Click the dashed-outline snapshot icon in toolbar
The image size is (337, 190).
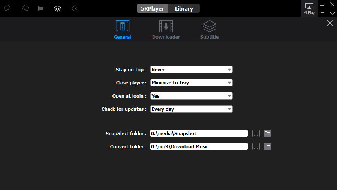click(x=25, y=8)
